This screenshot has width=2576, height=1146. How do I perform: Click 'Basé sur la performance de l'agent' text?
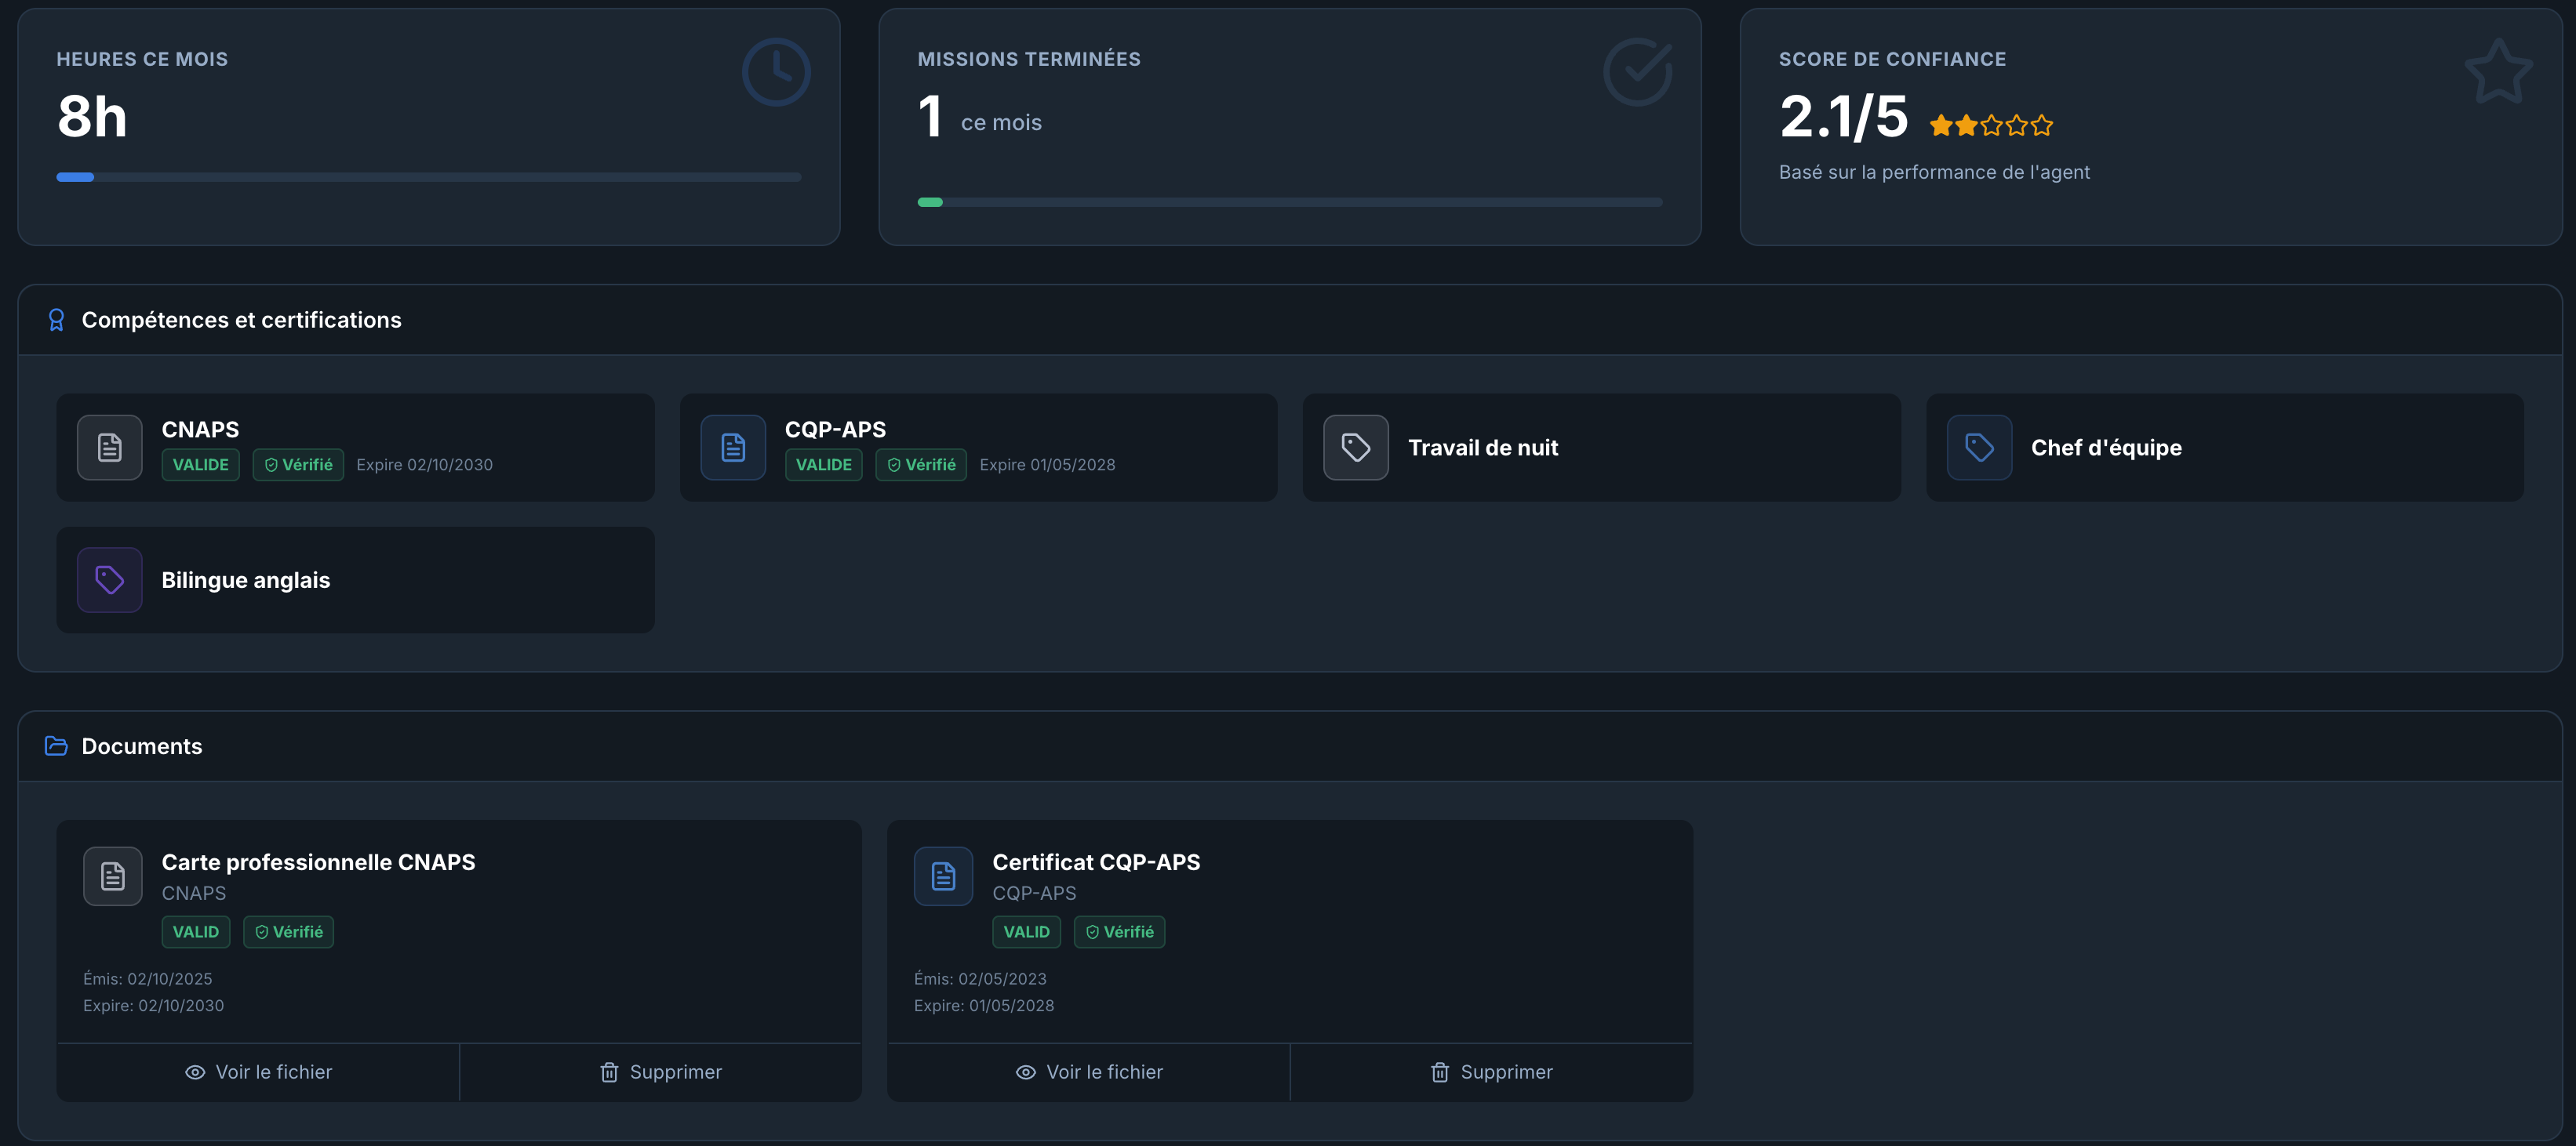1934,173
